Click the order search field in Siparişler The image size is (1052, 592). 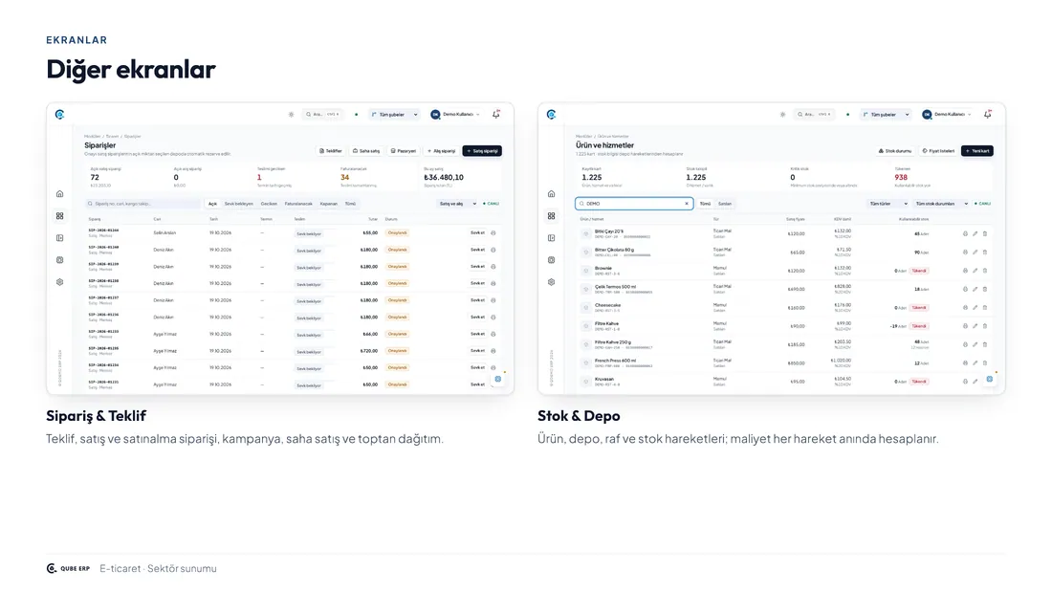[x=142, y=204]
